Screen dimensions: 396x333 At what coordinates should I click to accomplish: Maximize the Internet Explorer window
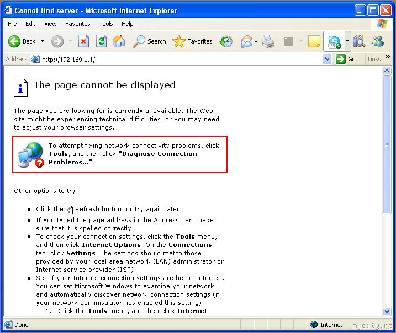pyautogui.click(x=373, y=10)
